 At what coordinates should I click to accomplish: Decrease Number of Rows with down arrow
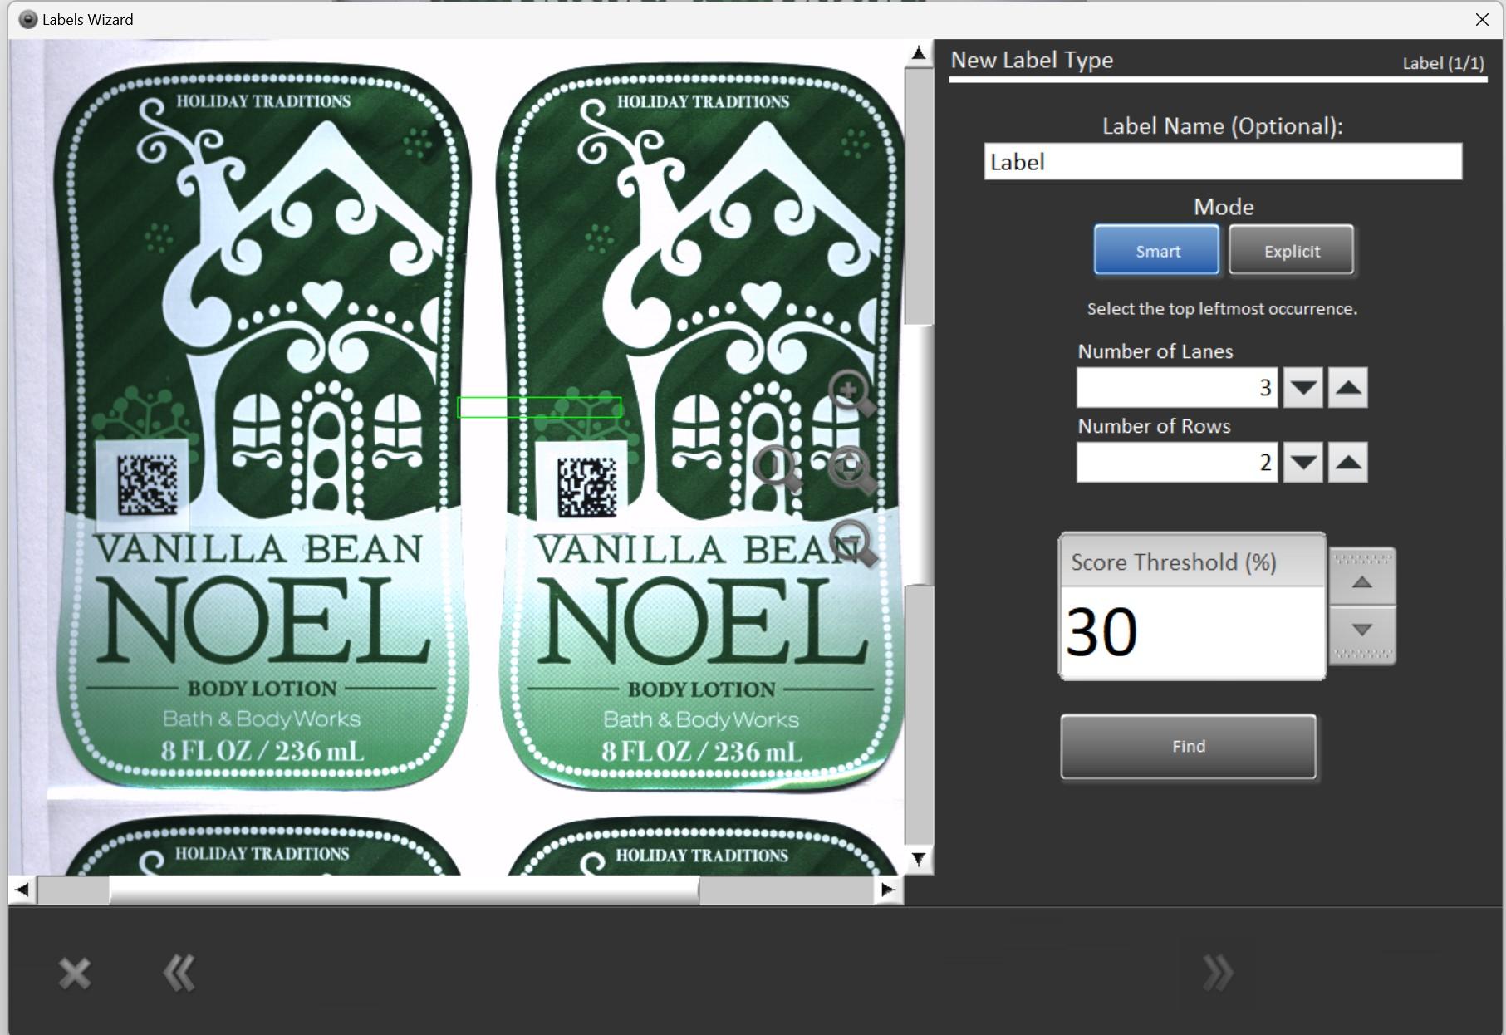tap(1302, 463)
